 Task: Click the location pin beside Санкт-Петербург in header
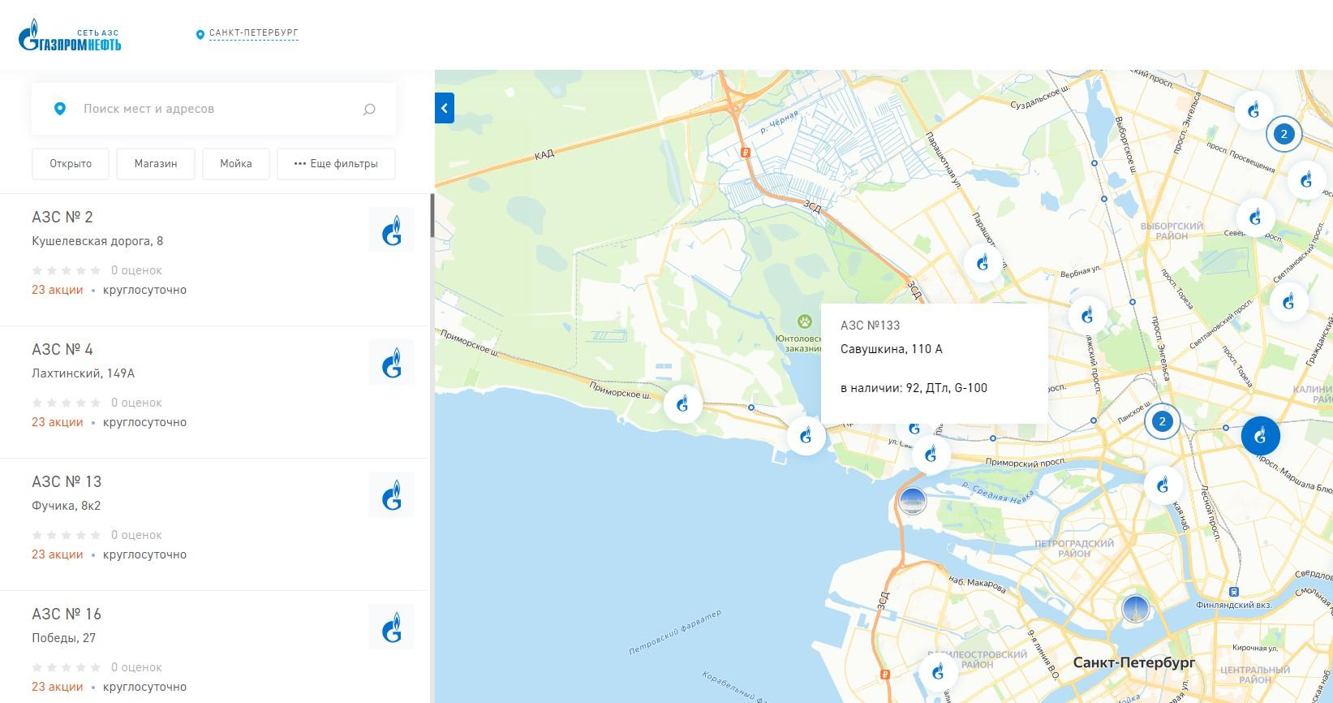[x=200, y=35]
